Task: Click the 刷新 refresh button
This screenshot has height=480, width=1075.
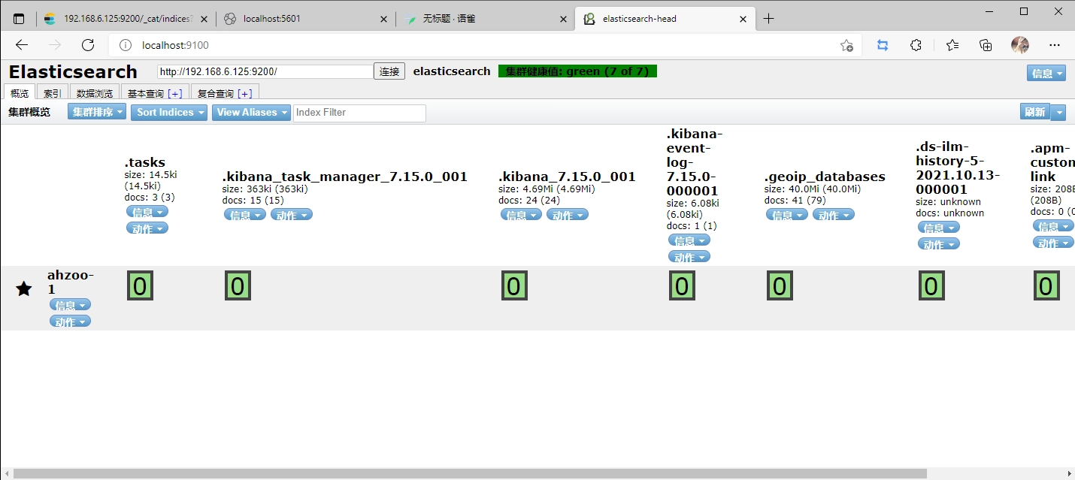Action: pos(1034,112)
